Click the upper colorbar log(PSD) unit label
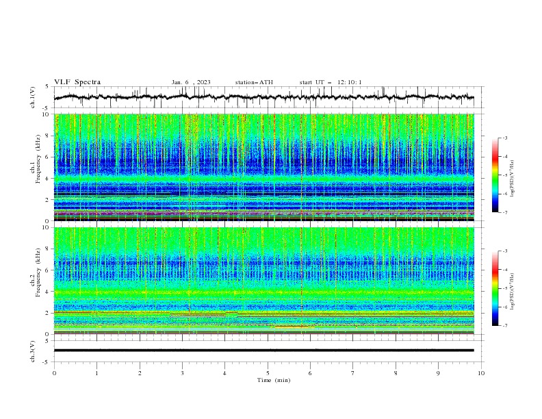The height and width of the screenshot is (419, 542). [x=513, y=179]
